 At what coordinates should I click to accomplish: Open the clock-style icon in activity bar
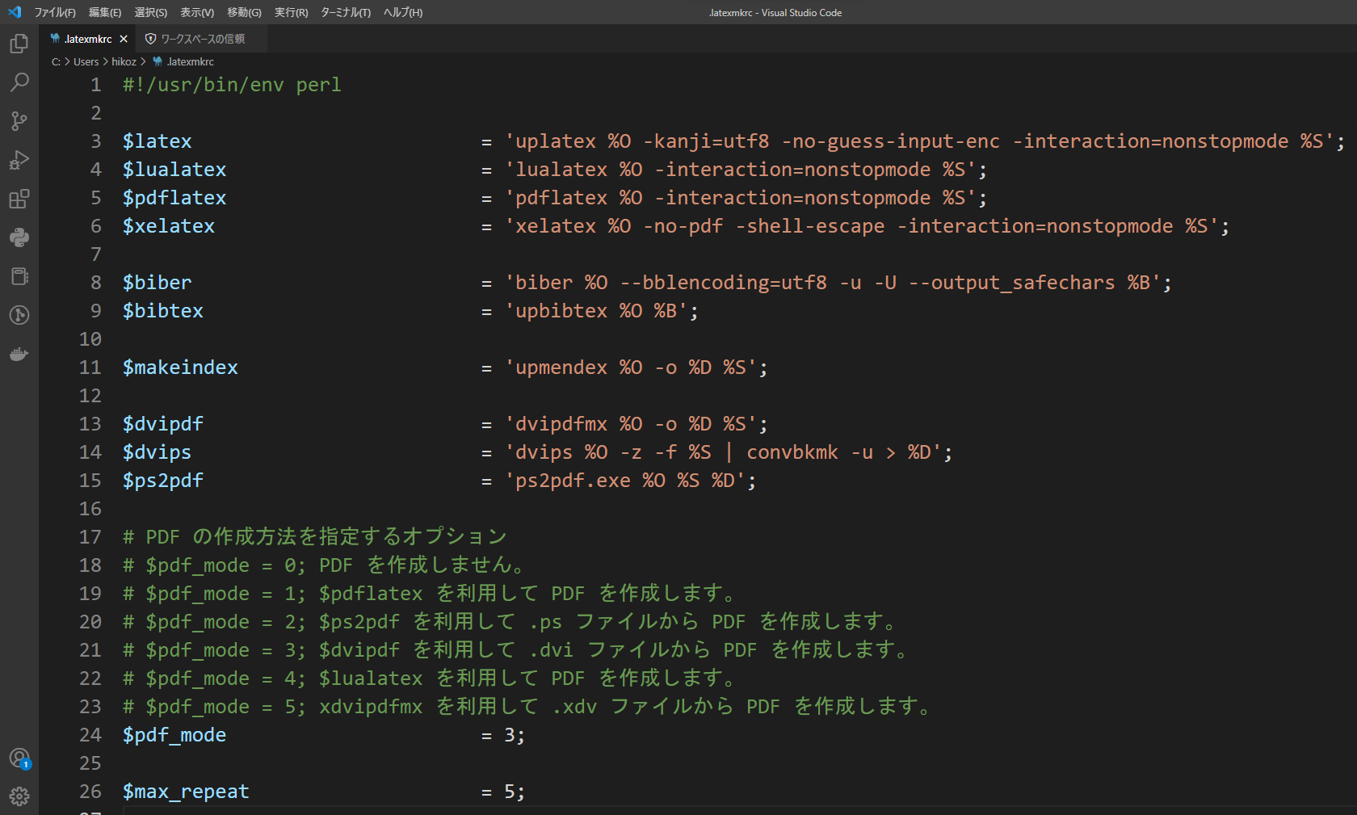(x=19, y=315)
